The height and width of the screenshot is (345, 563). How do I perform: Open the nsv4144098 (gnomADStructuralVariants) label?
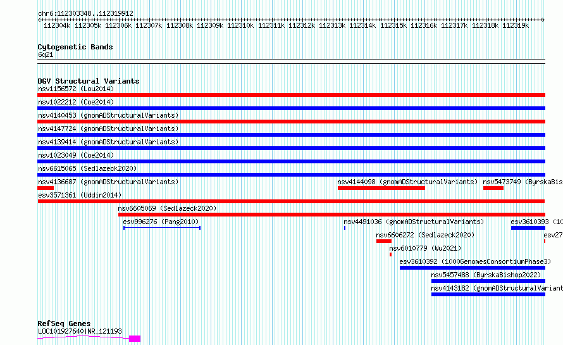coord(407,182)
